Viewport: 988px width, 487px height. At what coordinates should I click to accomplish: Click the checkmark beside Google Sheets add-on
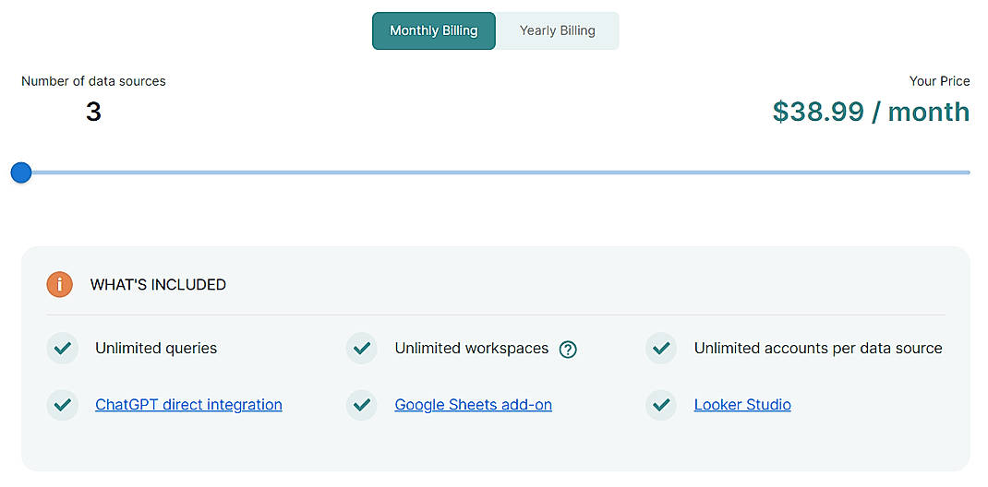pyautogui.click(x=362, y=405)
